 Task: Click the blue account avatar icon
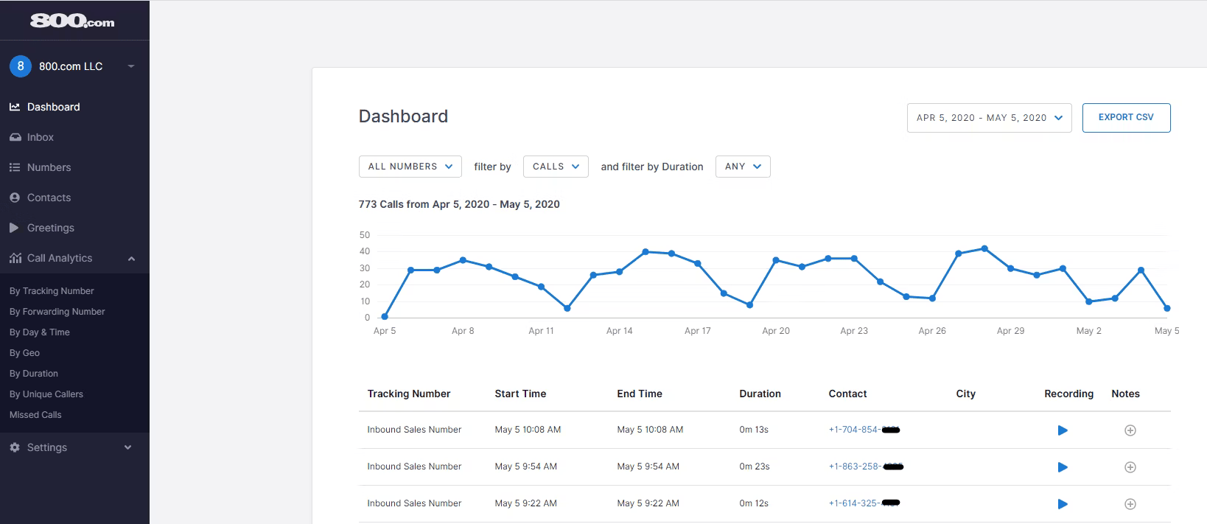(21, 66)
